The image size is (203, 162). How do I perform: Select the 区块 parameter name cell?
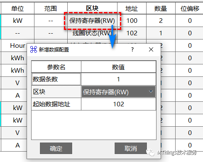pyautogui.click(x=56, y=92)
